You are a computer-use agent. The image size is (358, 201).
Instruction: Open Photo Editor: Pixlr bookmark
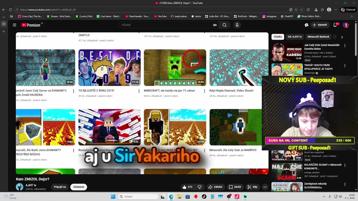click(x=309, y=16)
